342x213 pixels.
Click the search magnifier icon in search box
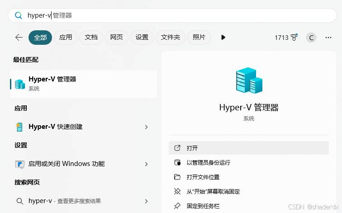(18, 15)
